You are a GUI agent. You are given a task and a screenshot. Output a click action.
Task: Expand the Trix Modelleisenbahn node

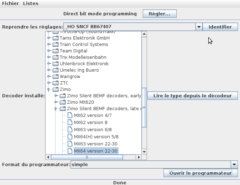49,57
